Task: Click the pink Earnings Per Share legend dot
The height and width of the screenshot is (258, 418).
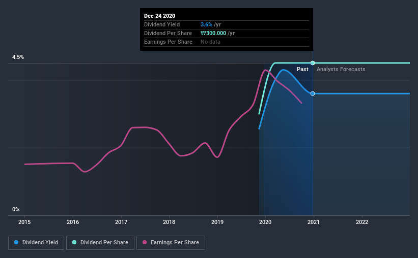Action: pyautogui.click(x=145, y=242)
